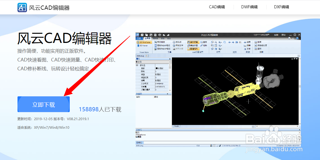
Task: Click the 复制为EMF格式 tool
Action: coord(162,45)
